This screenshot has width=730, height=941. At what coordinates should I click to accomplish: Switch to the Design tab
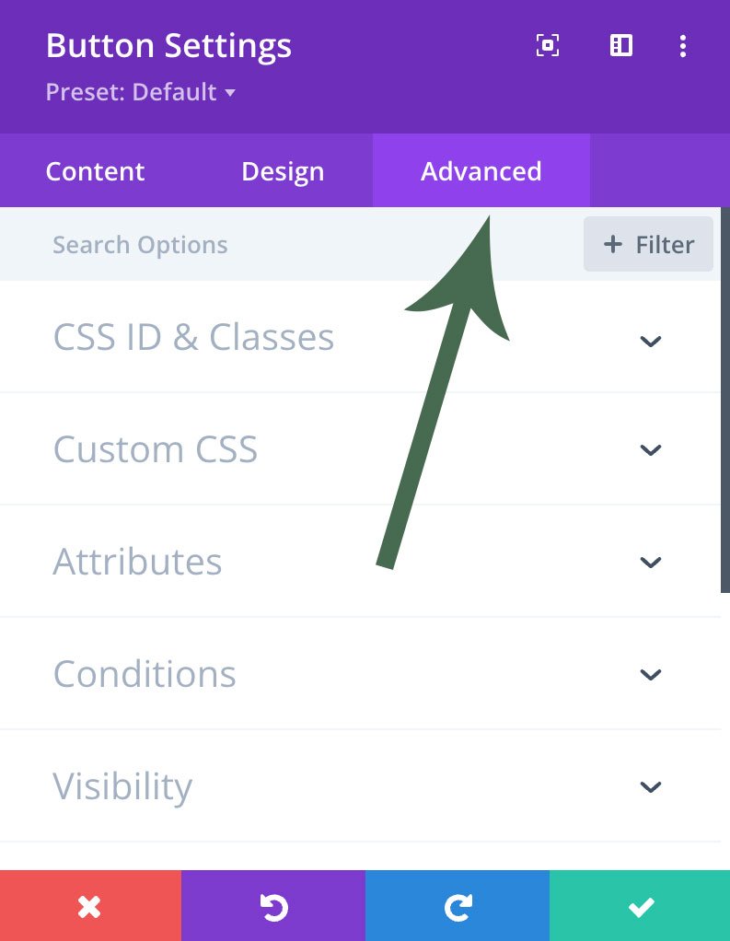[x=283, y=171]
